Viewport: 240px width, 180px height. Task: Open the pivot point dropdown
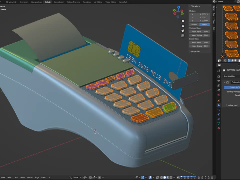[85, 177]
